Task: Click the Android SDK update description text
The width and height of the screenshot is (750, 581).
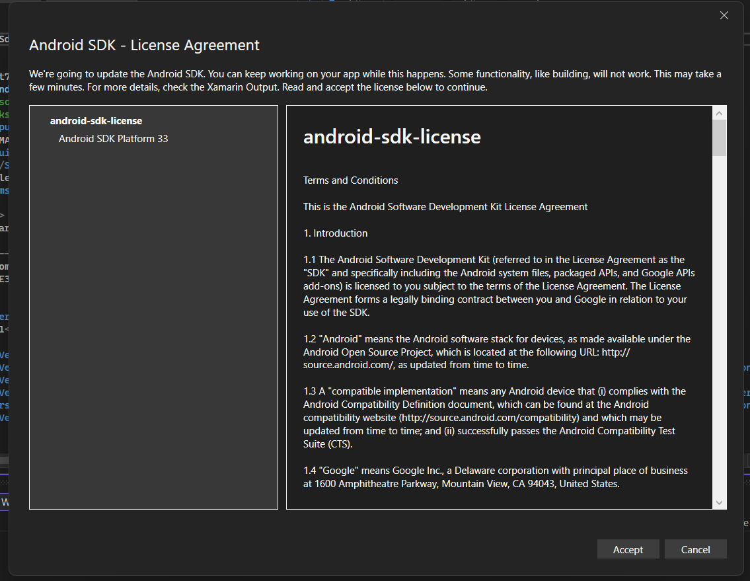Action: (x=375, y=81)
